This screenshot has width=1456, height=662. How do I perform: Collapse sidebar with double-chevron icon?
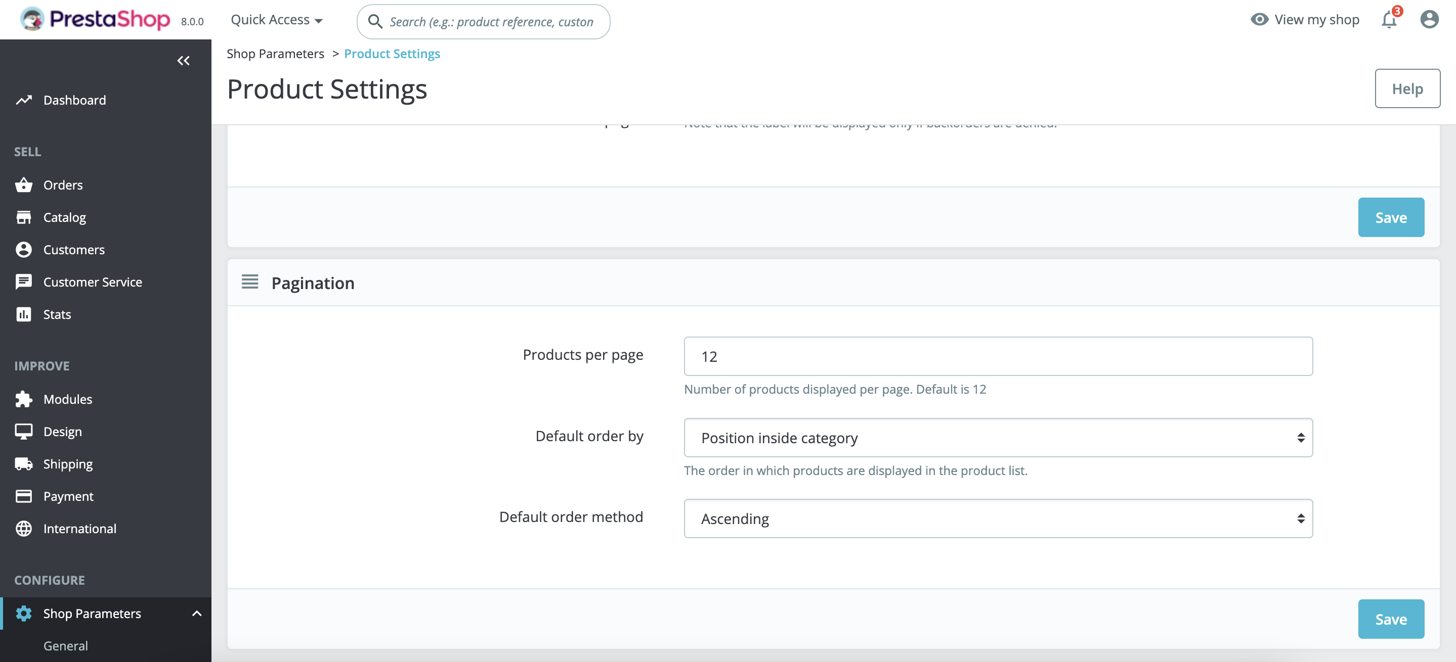pos(183,60)
